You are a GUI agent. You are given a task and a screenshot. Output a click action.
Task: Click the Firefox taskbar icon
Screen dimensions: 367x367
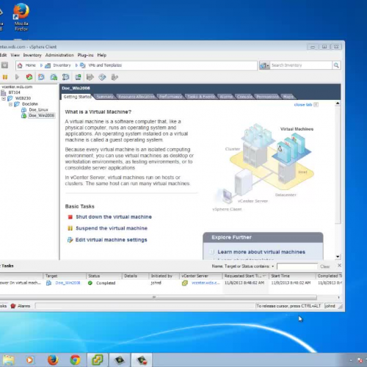(53, 360)
